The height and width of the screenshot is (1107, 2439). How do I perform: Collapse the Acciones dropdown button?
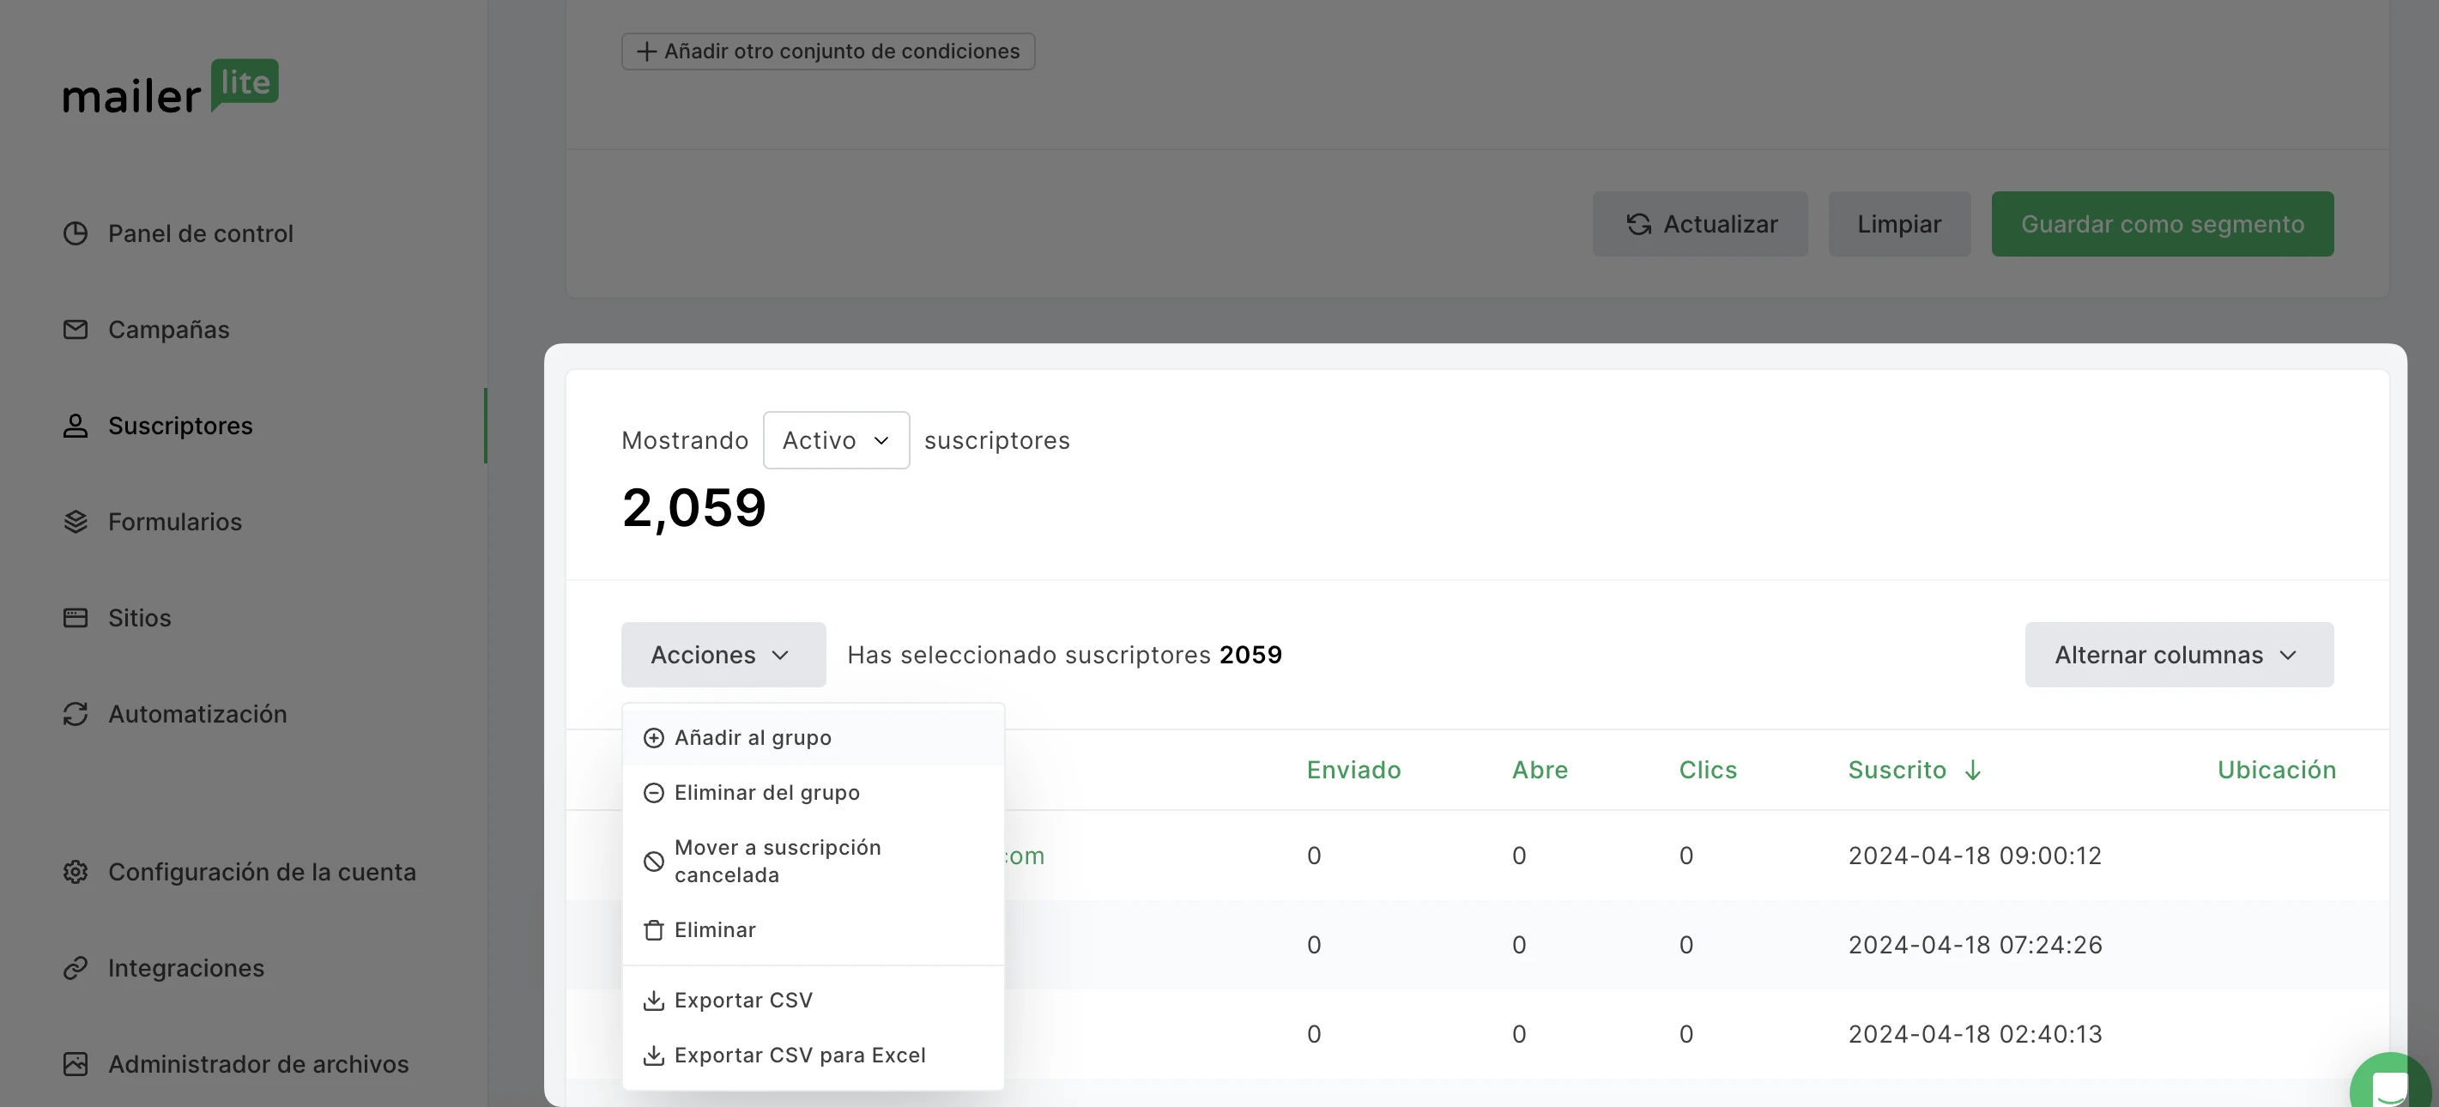point(723,655)
